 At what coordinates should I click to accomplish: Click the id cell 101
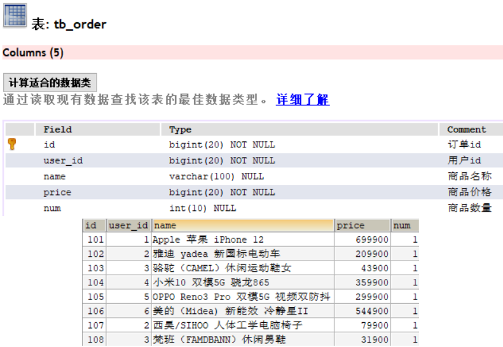coord(94,240)
